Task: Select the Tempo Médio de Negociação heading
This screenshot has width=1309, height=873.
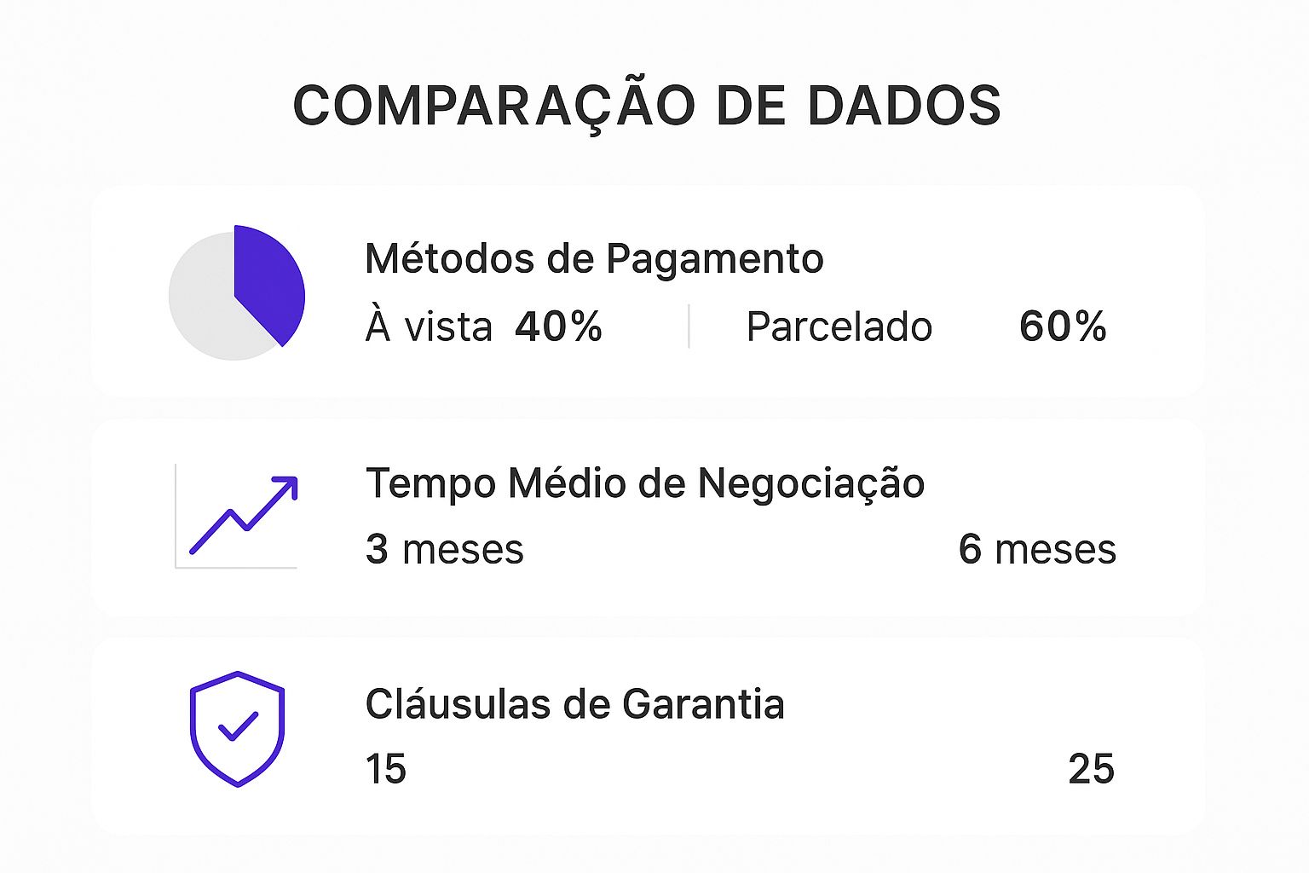Action: point(645,483)
